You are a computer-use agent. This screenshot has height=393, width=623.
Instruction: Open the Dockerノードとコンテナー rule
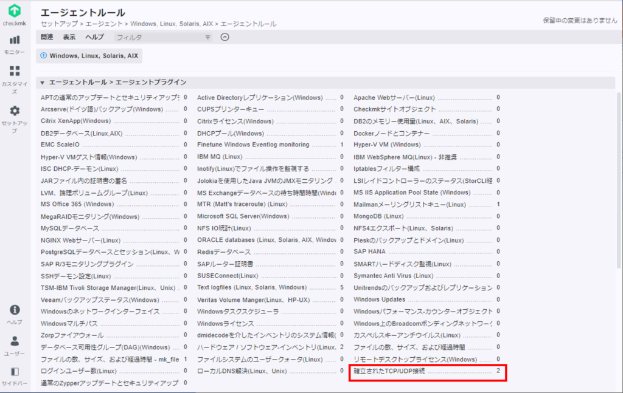pyautogui.click(x=391, y=134)
